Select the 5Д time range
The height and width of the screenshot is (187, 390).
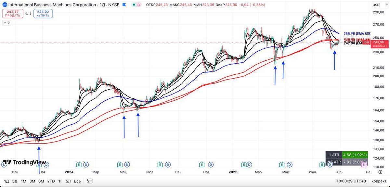[x=15, y=181]
